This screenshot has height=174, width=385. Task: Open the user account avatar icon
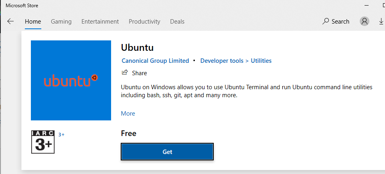pos(365,21)
